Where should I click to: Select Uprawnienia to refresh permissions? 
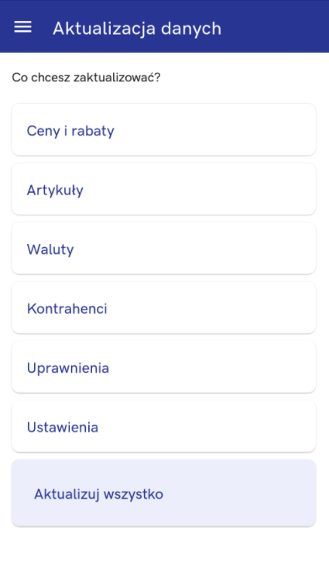pyautogui.click(x=163, y=367)
